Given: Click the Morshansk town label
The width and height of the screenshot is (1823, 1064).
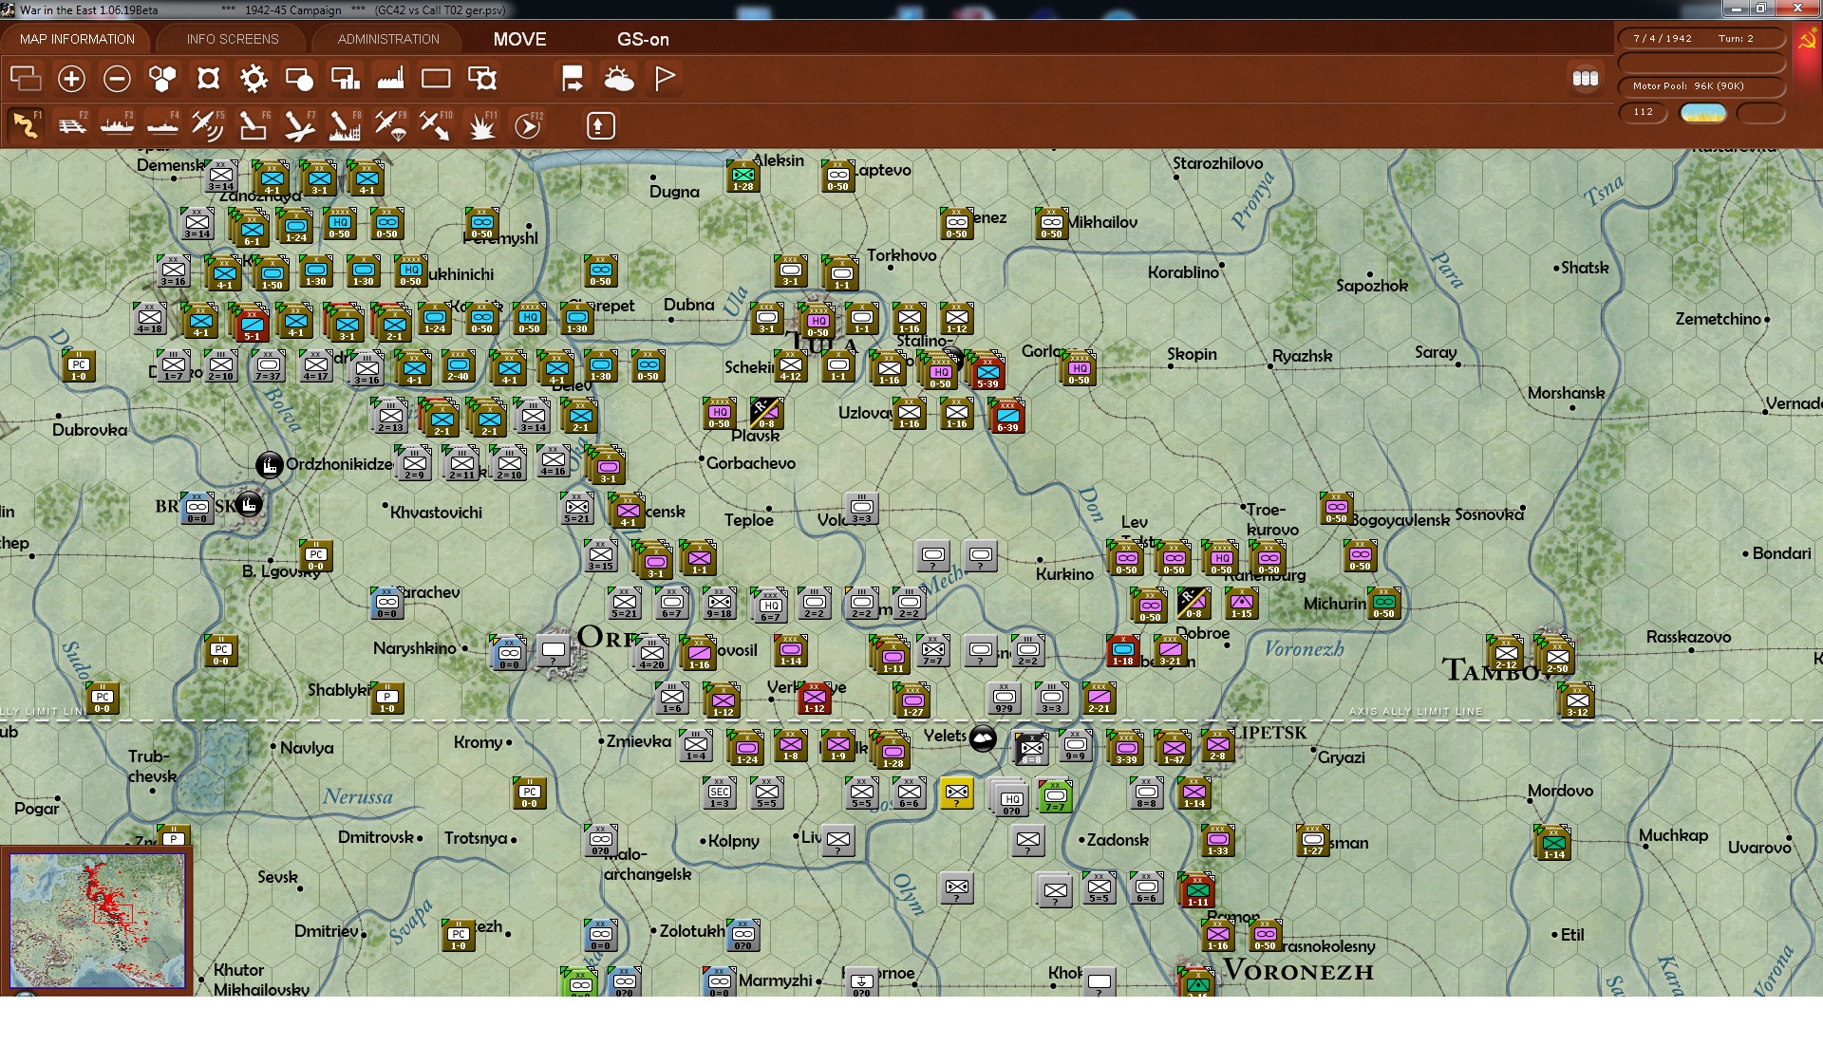Looking at the screenshot, I should coord(1566,393).
